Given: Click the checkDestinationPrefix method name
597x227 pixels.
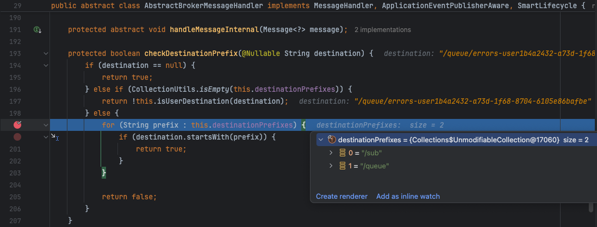Looking at the screenshot, I should [x=190, y=54].
